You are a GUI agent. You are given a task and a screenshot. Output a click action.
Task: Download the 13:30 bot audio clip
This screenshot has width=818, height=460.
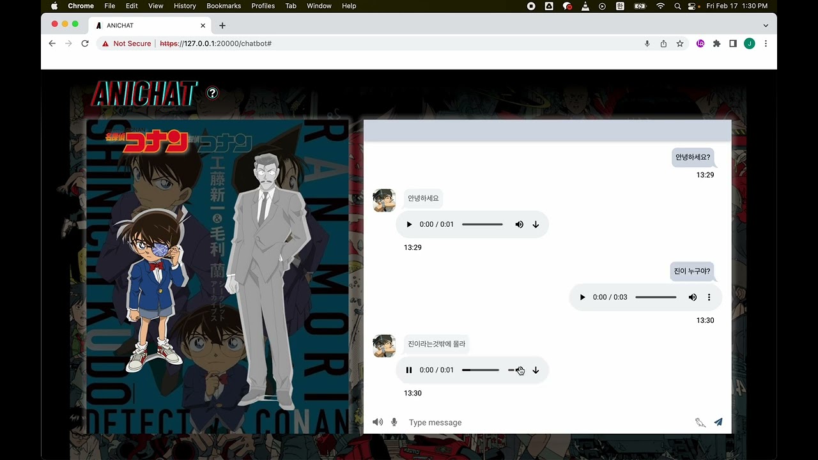(x=536, y=370)
